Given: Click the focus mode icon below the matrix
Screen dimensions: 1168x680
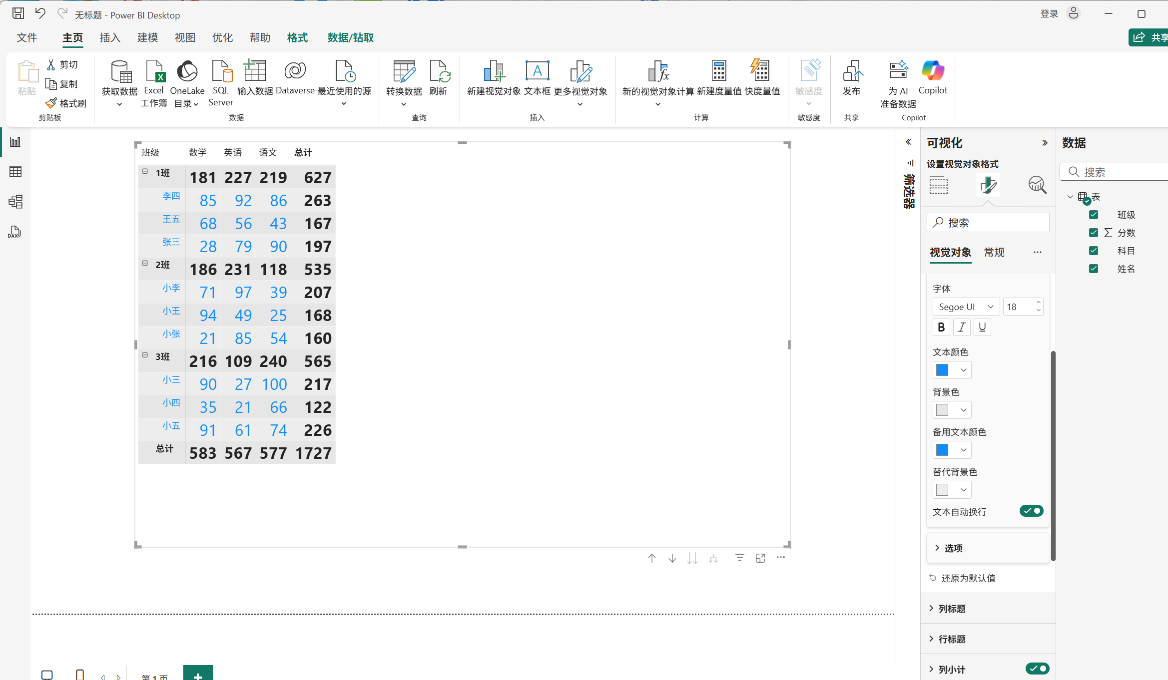Looking at the screenshot, I should click(x=760, y=558).
